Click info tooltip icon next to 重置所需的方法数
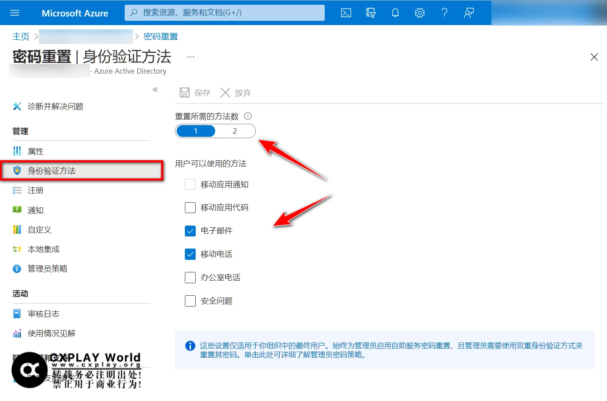Viewport: 607px width, 401px height. pos(248,116)
